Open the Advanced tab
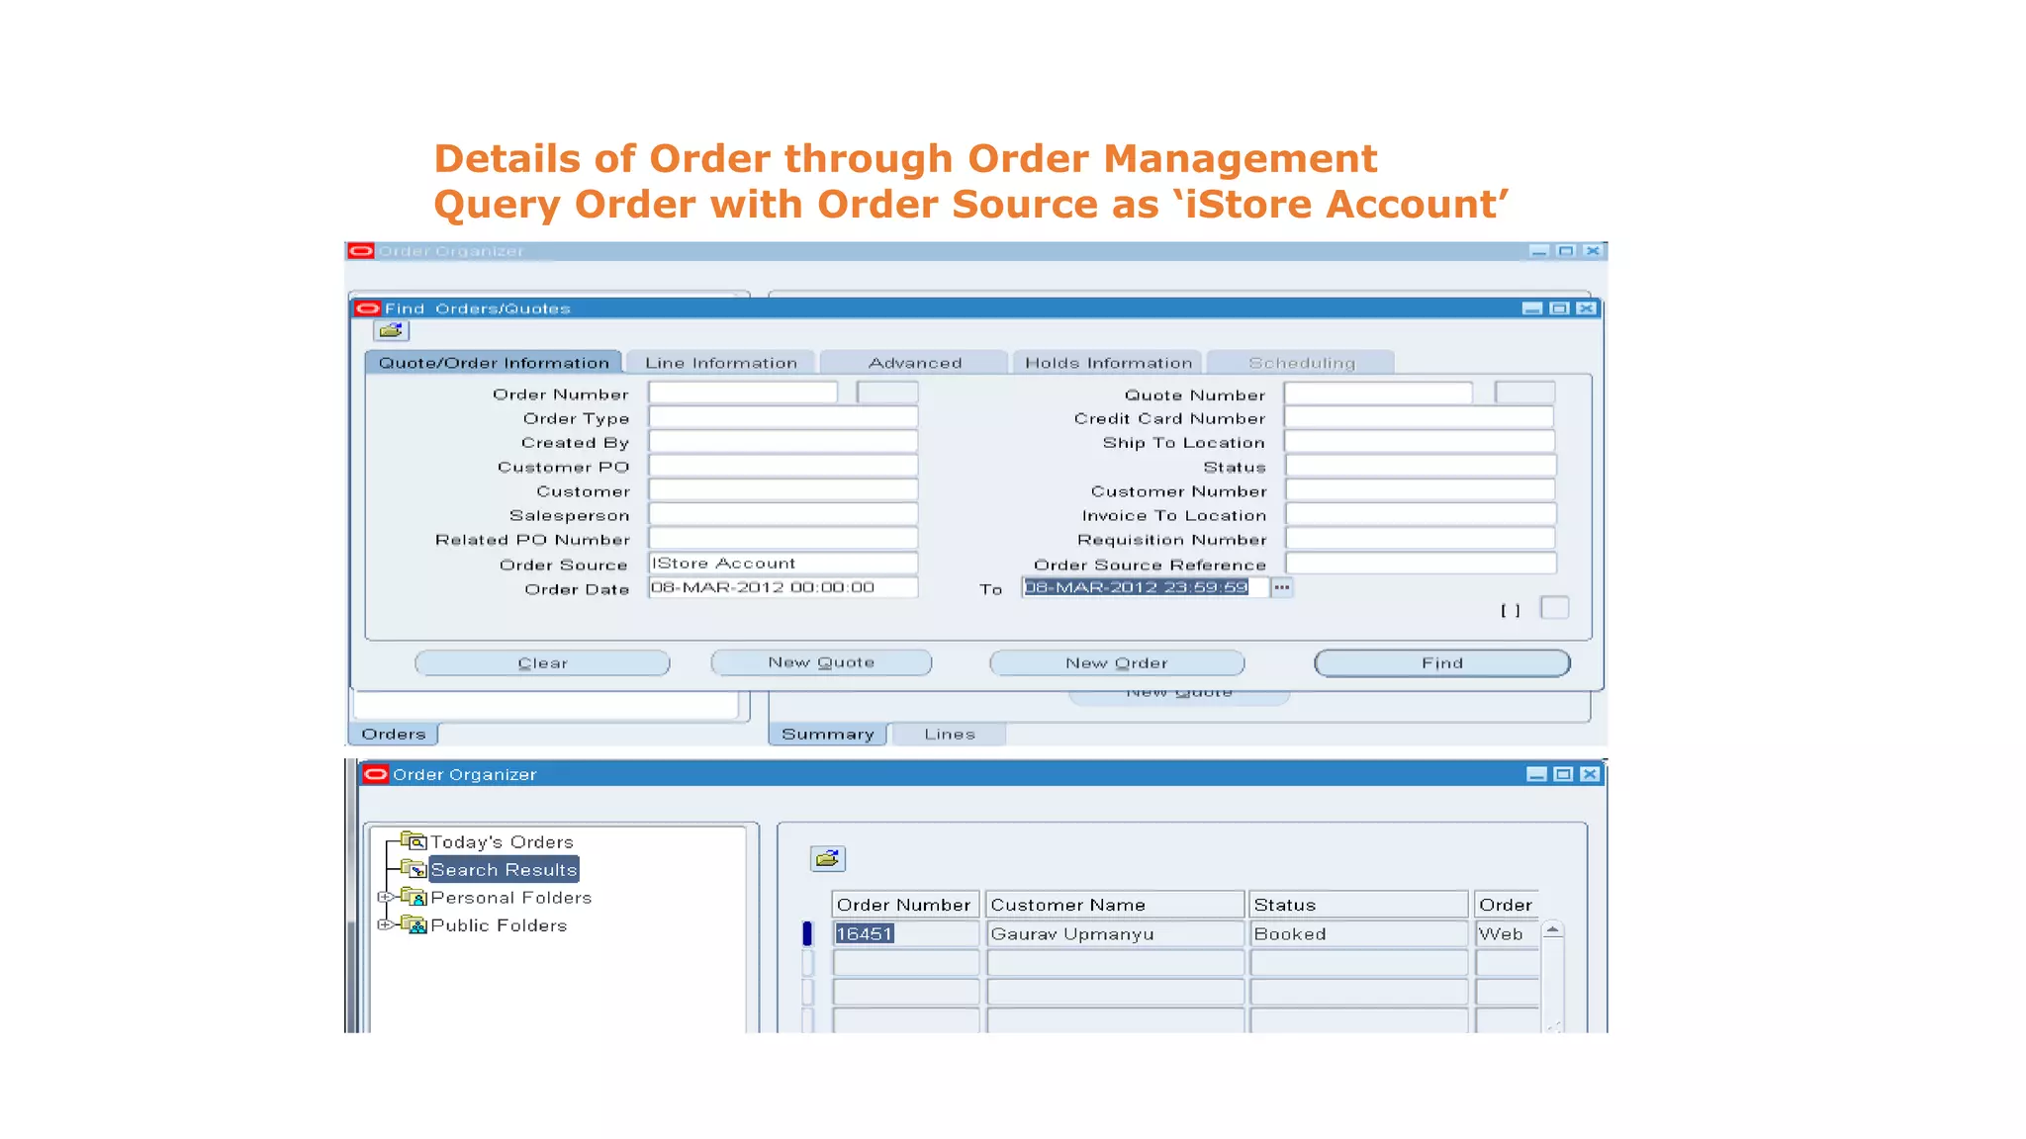 coord(915,363)
